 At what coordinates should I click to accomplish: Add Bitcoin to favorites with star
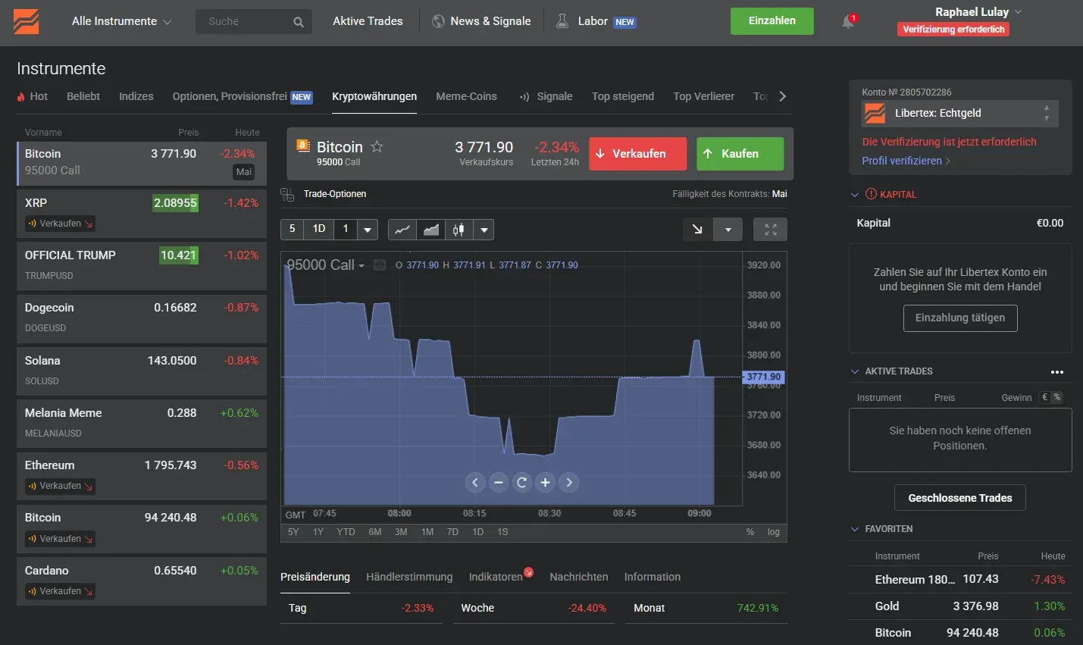click(377, 146)
